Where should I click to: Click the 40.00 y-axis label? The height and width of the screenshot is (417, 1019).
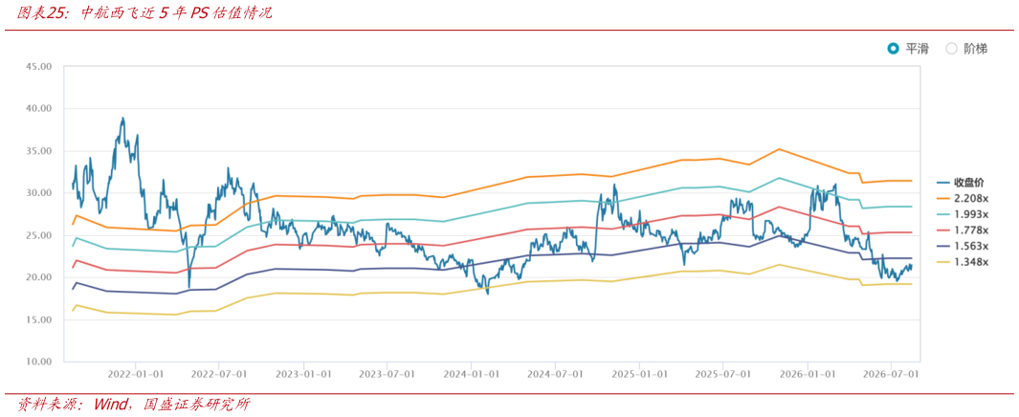pos(38,108)
